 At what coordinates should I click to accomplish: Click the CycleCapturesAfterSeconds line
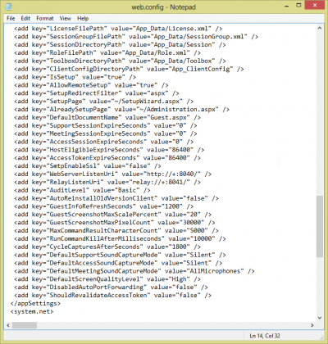(x=107, y=247)
